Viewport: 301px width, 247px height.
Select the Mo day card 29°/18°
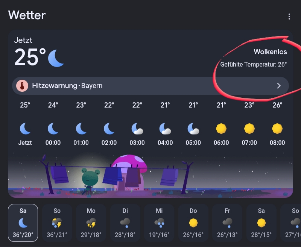pos(91,223)
